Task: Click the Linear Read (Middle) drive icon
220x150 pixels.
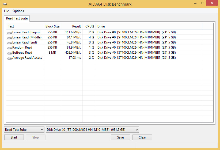Action: click(10, 38)
